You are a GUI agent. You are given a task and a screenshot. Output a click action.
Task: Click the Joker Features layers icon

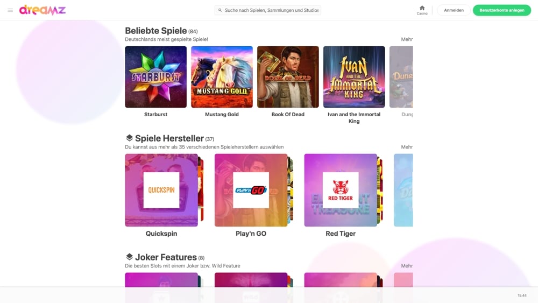[129, 257]
